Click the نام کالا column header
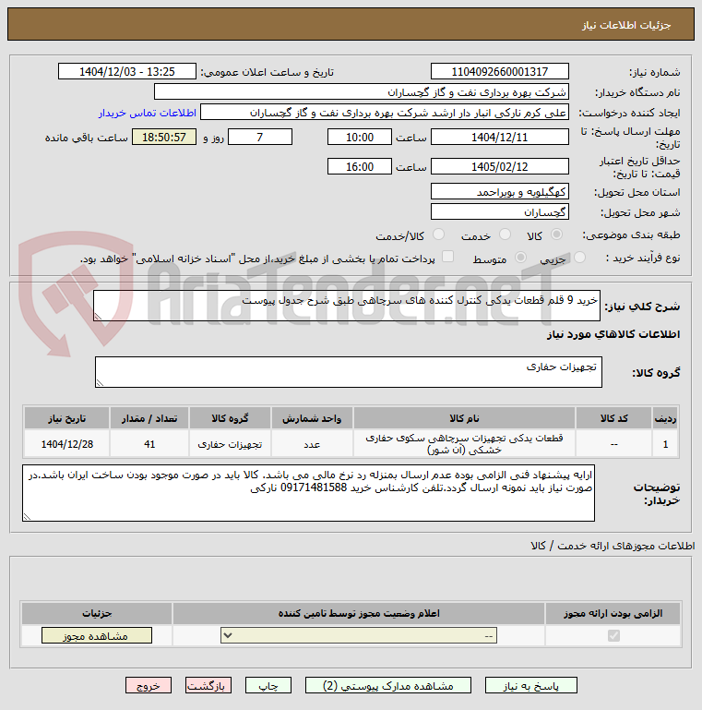The height and width of the screenshot is (710, 702). click(x=464, y=418)
